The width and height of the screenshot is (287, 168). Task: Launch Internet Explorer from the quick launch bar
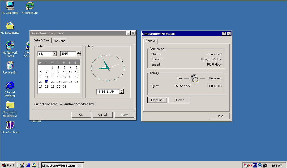tap(28, 165)
